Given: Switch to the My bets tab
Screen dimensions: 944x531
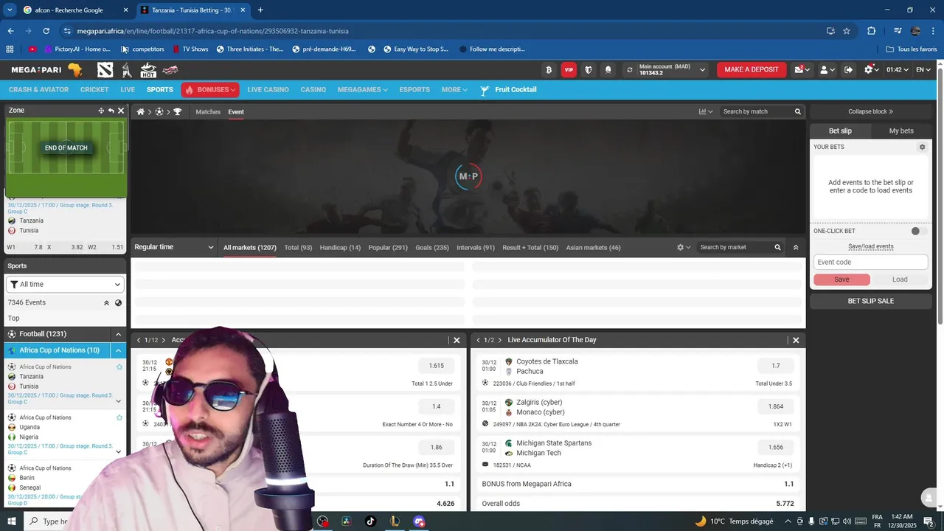Looking at the screenshot, I should coord(901,131).
